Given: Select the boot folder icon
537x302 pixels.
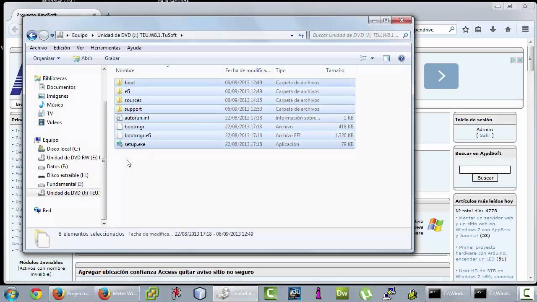Looking at the screenshot, I should click(x=119, y=83).
